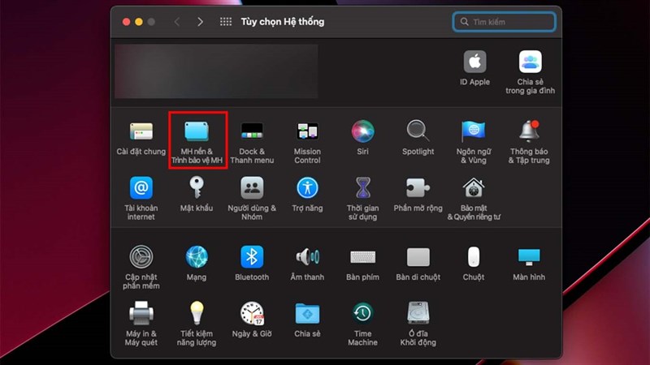The height and width of the screenshot is (365, 650).
Task: Open the ID Apple pane
Action: coord(474,68)
